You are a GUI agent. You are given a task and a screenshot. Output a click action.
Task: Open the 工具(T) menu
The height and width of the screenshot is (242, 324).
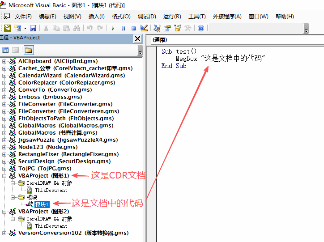[196, 17]
